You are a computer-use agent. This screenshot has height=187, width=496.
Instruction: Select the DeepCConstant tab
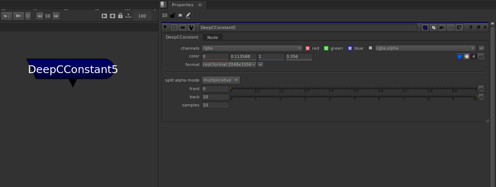[x=182, y=37]
